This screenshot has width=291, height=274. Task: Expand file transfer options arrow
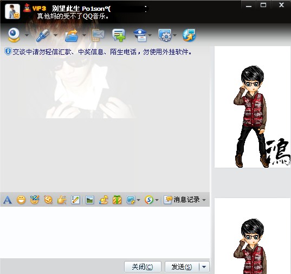pyautogui.click(x=84, y=35)
